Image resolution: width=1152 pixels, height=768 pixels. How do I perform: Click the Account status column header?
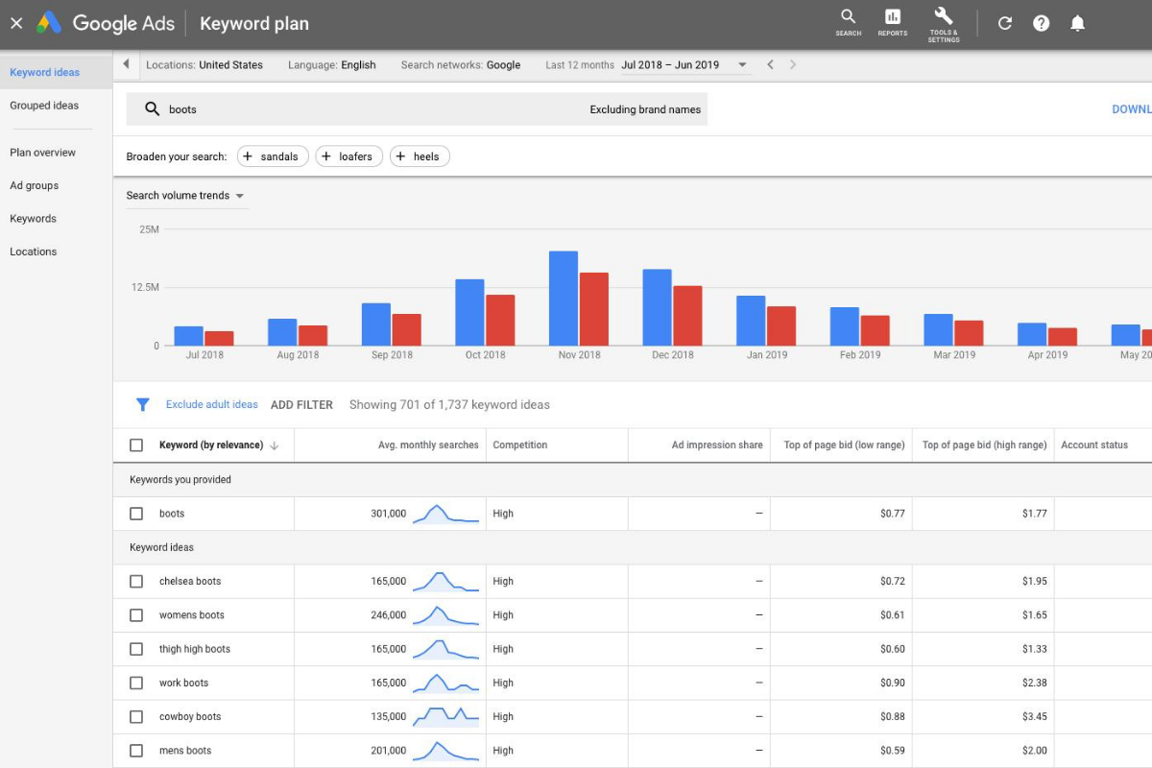pyautogui.click(x=1094, y=445)
